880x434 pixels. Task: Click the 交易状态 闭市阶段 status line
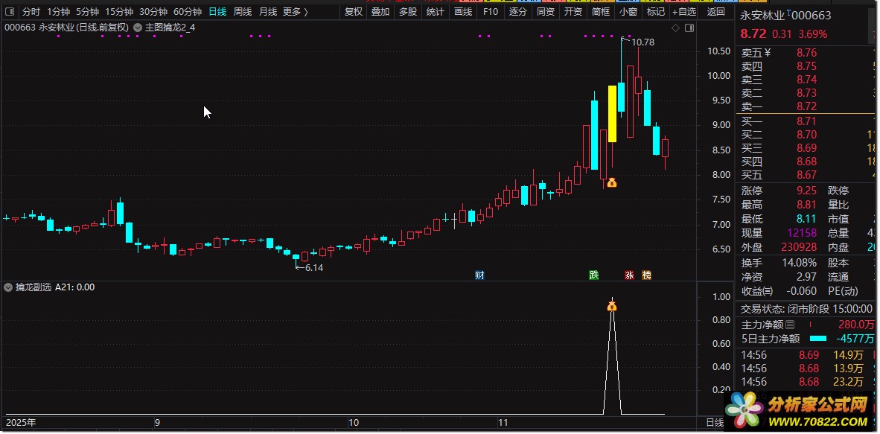click(806, 309)
